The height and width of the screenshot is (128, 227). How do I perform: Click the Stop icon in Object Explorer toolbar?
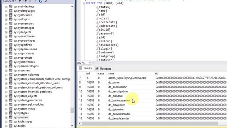click(x=30, y=1)
